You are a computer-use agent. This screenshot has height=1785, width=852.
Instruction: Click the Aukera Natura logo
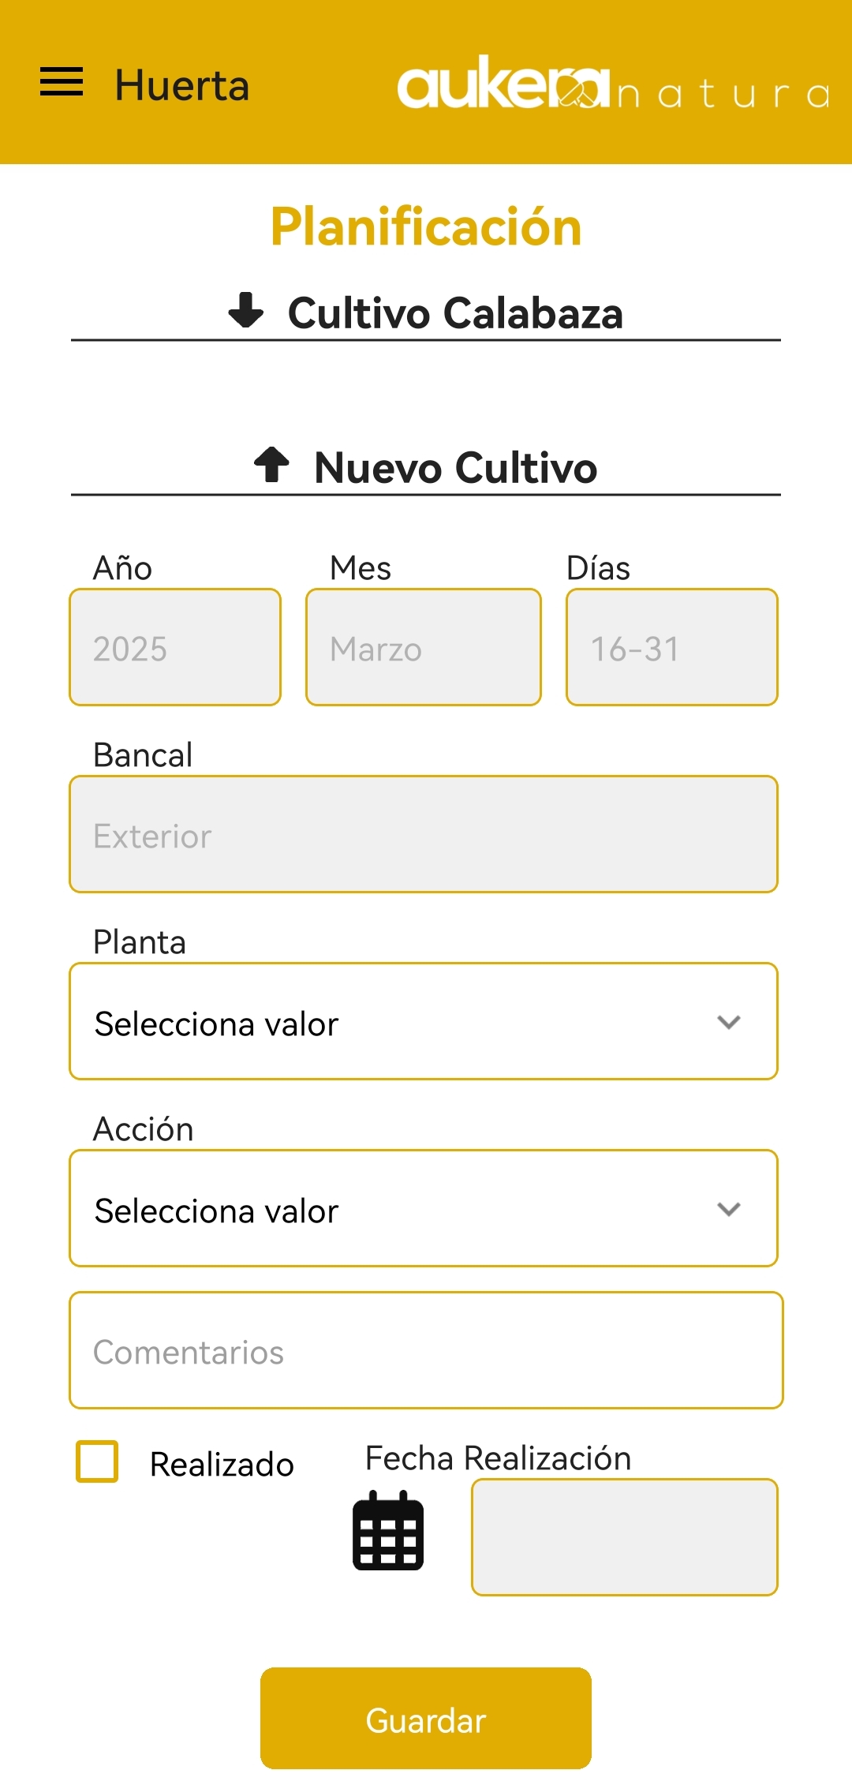tap(612, 84)
